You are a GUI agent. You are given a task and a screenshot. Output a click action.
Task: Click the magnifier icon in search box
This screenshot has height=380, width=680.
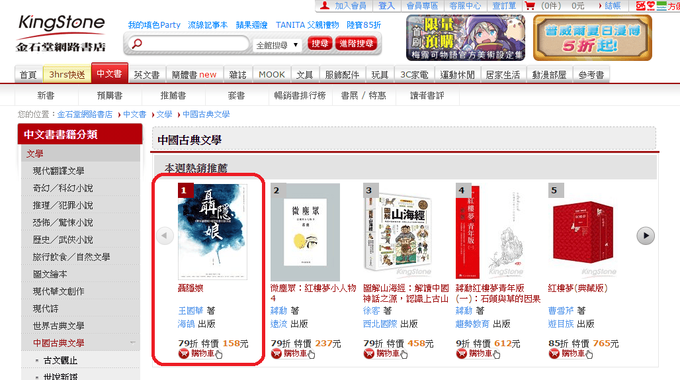pos(137,44)
